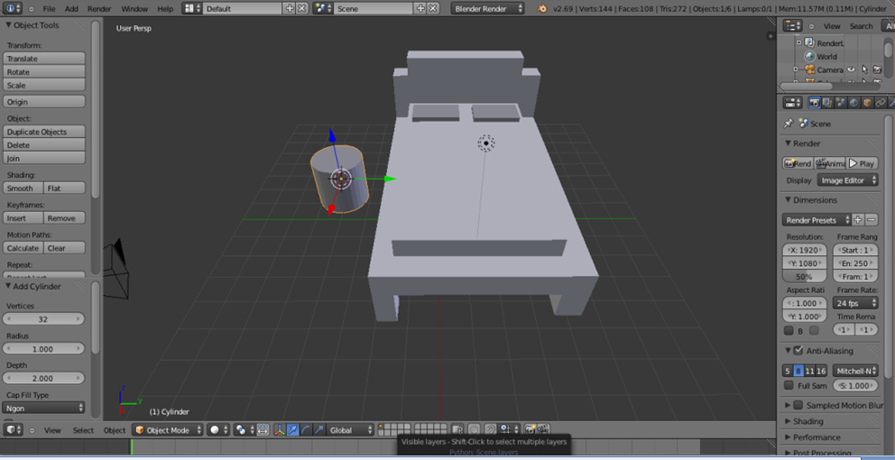This screenshot has width=895, height=460.
Task: Click the resolution 50% percentage slider
Action: pyautogui.click(x=805, y=276)
